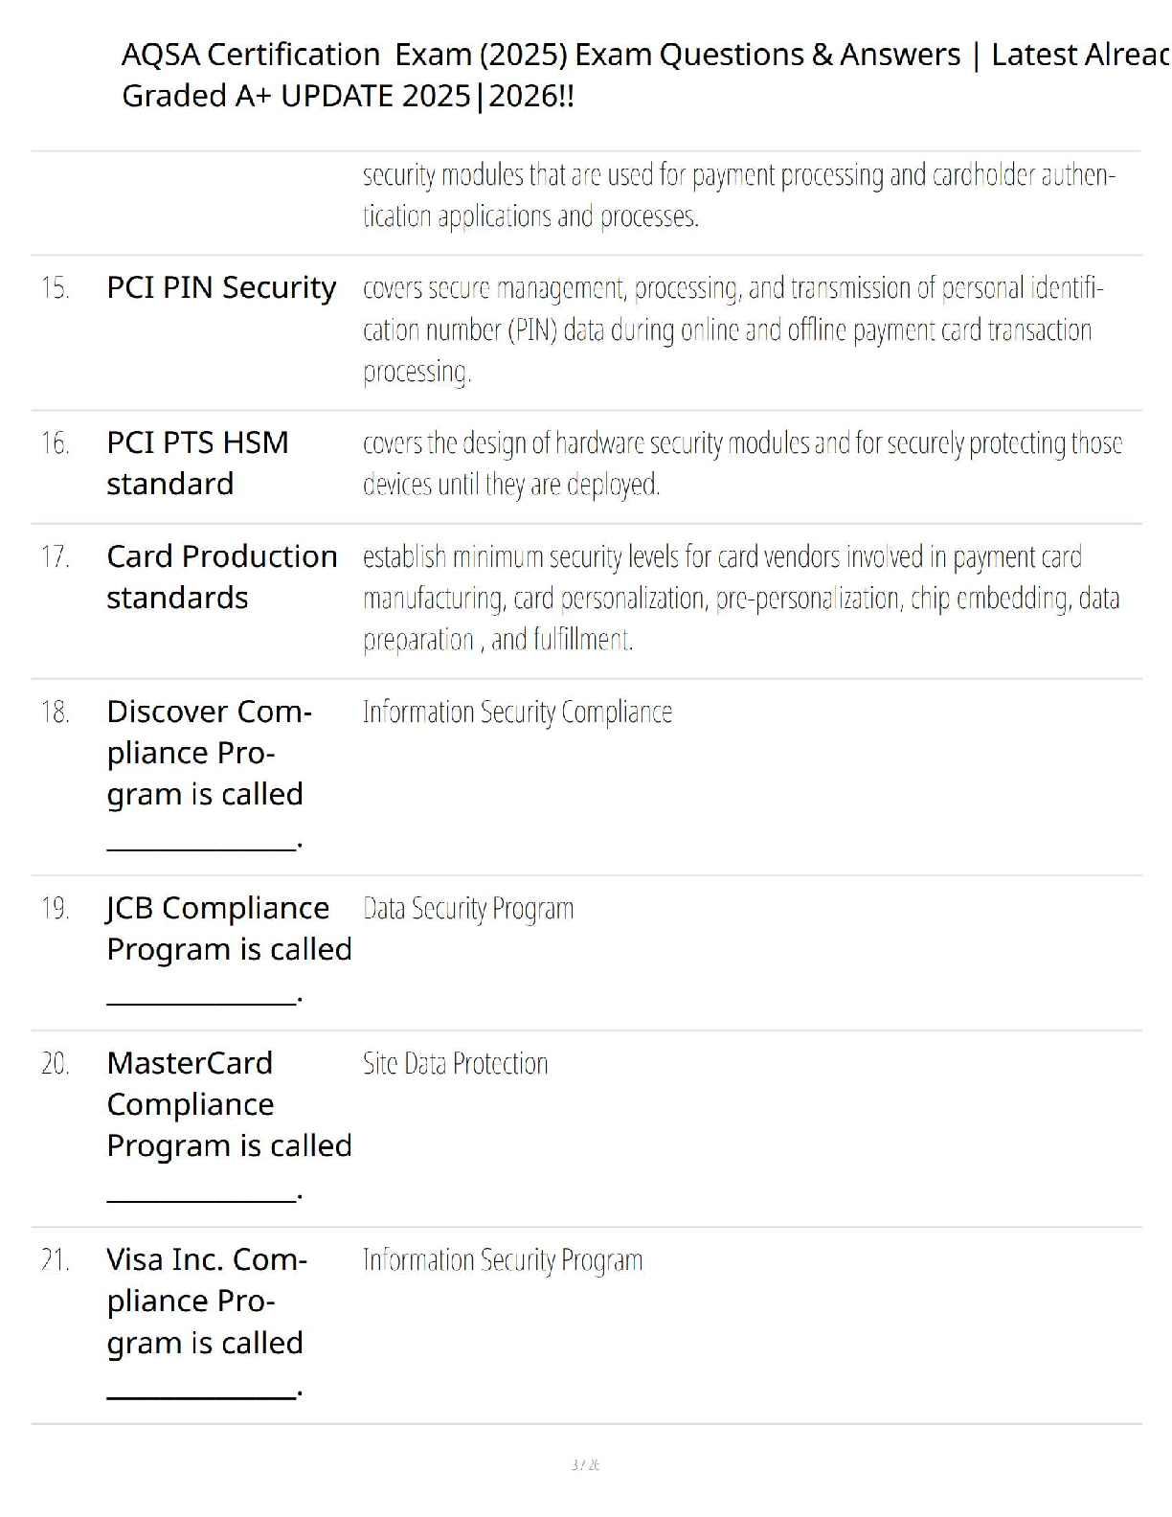
Task: Select the answer "Data Security Program"
Action: [468, 909]
